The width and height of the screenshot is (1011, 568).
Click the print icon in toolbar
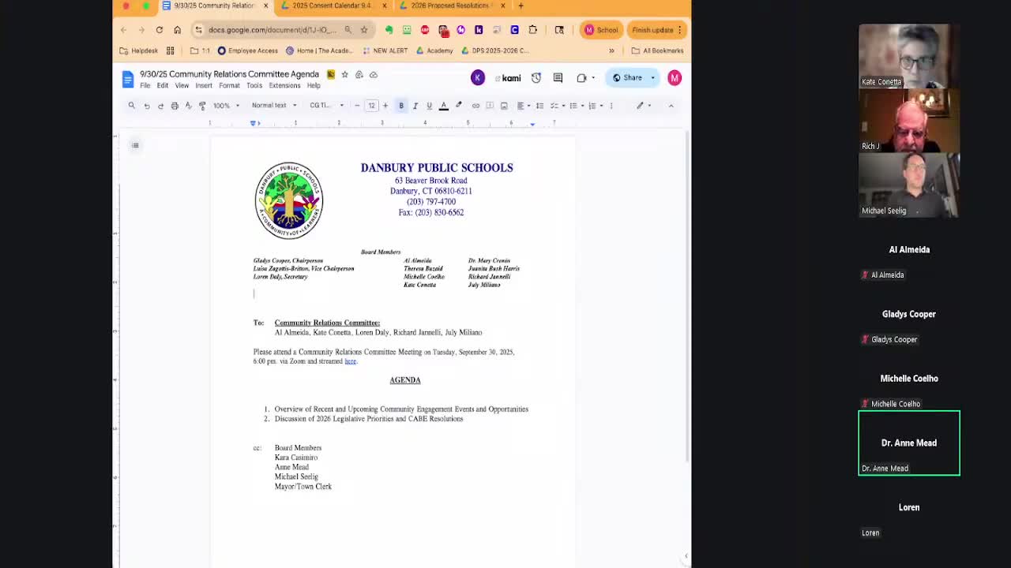click(x=175, y=106)
